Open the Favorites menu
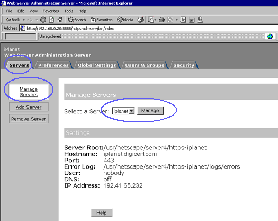 [51, 11]
